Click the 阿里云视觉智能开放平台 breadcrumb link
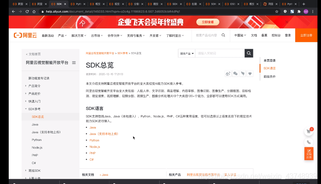Screen dimensions: 321x184 tap(100, 54)
